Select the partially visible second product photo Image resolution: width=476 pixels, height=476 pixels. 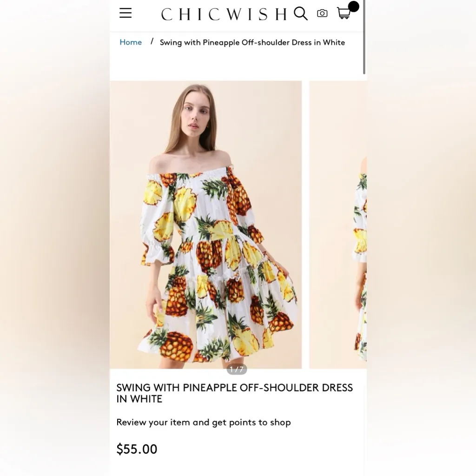click(337, 223)
